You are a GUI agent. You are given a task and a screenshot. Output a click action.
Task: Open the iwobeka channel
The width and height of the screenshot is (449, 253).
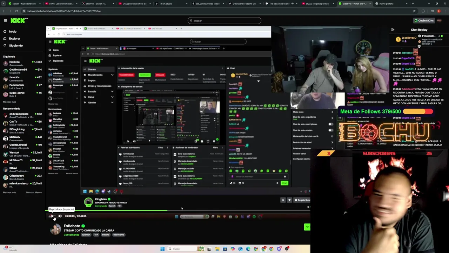click(22, 63)
